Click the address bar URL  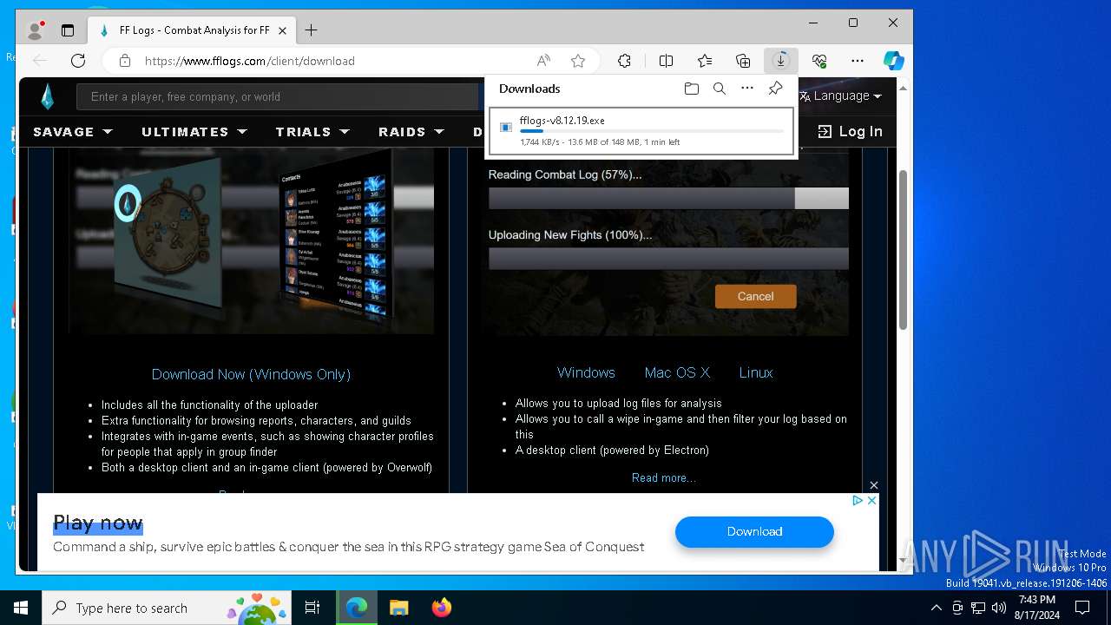coord(250,61)
